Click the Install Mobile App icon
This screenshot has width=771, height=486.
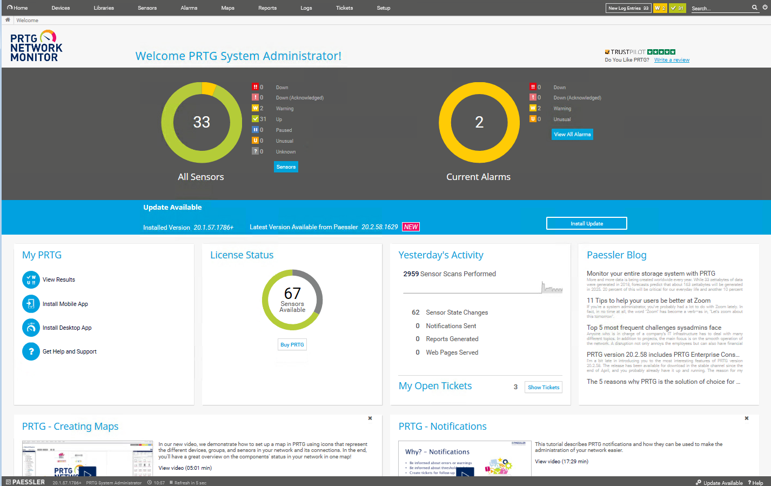[31, 304]
